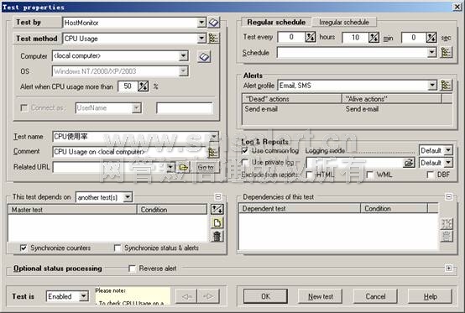Click the minutes value field showing 10
The width and height of the screenshot is (465, 313).
[355, 38]
